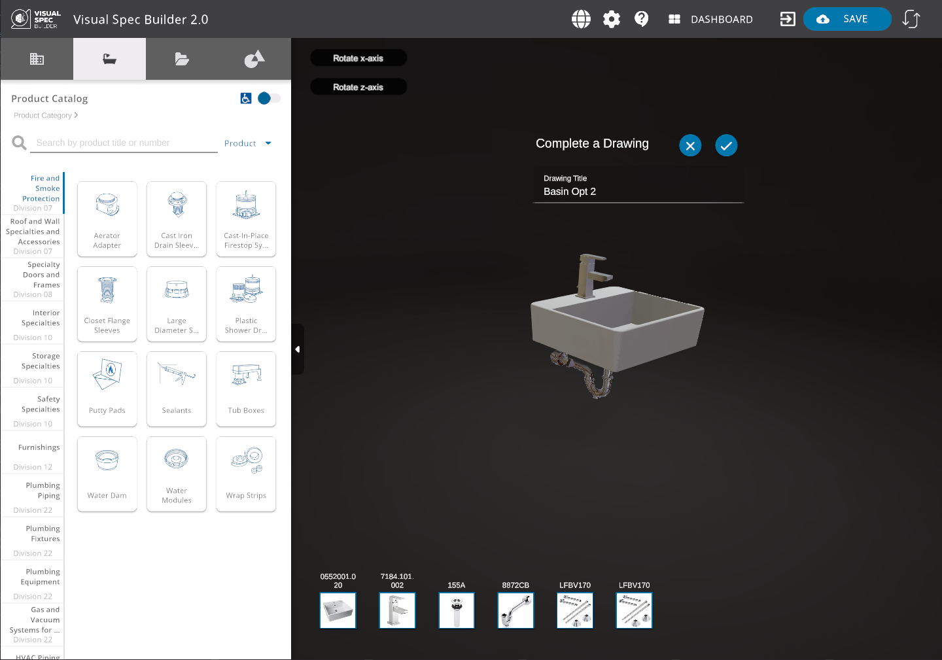Cancel drawing with the X icon
942x660 pixels.
click(690, 145)
